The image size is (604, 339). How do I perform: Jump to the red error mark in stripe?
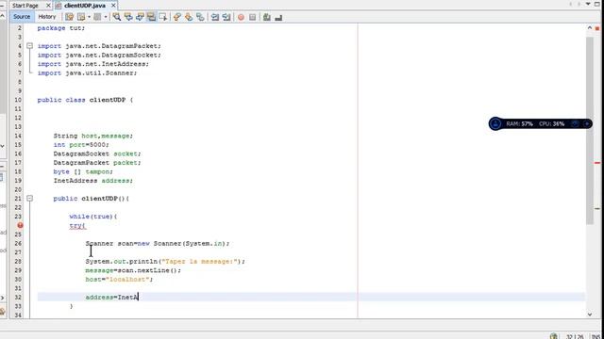point(597,163)
